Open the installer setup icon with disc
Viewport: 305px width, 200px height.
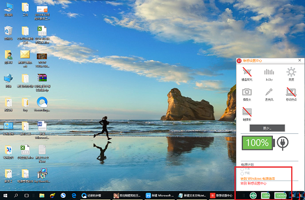(x=42, y=176)
